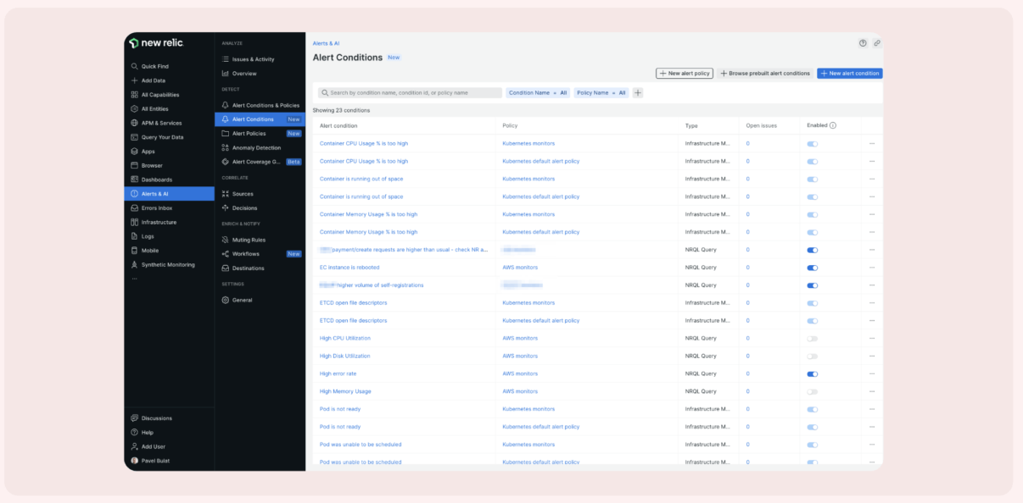Screen dimensions: 1023x503
Task: Open options menu for the first condition row
Action: [x=871, y=143]
